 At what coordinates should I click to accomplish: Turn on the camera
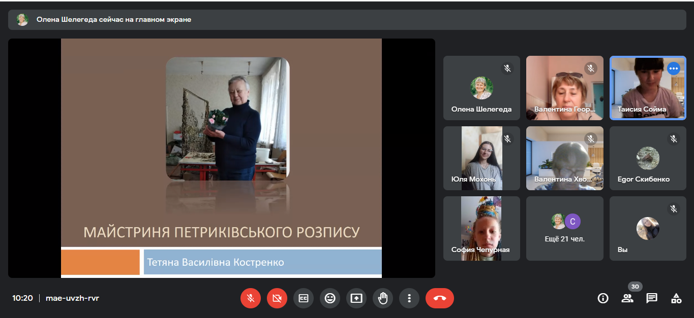click(277, 298)
